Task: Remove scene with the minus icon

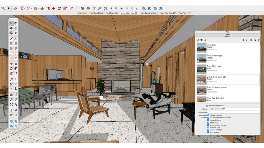Action: point(205,40)
